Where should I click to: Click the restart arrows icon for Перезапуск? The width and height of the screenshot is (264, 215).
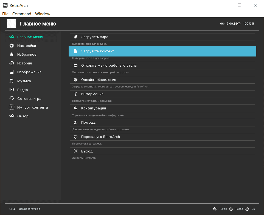coord(75,137)
